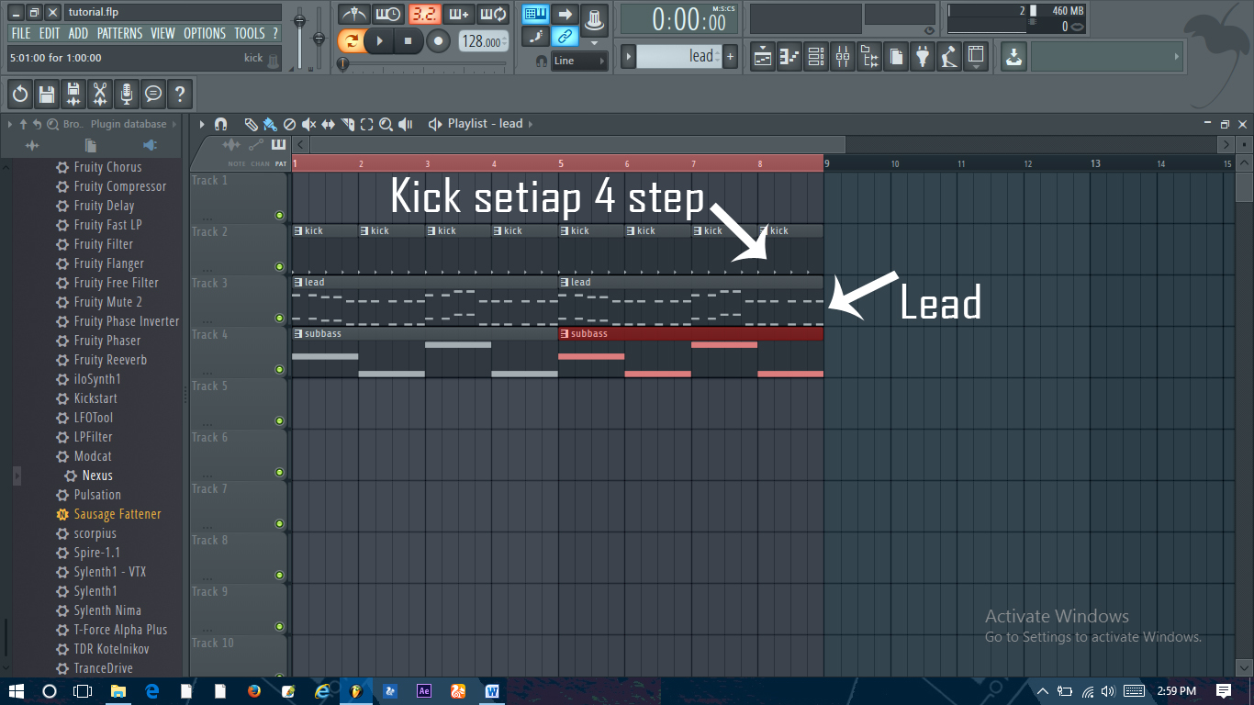Screen dimensions: 1254x705
Task: Open the EDIT menu
Action: pos(50,33)
